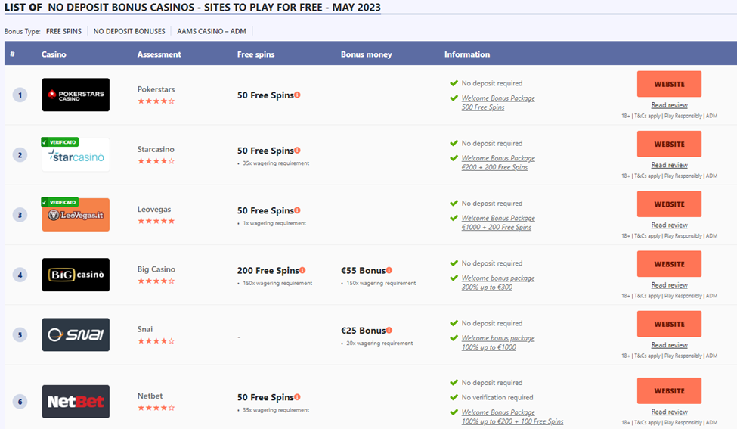Open the Starcasino logo
This screenshot has width=737, height=429.
[x=76, y=155]
